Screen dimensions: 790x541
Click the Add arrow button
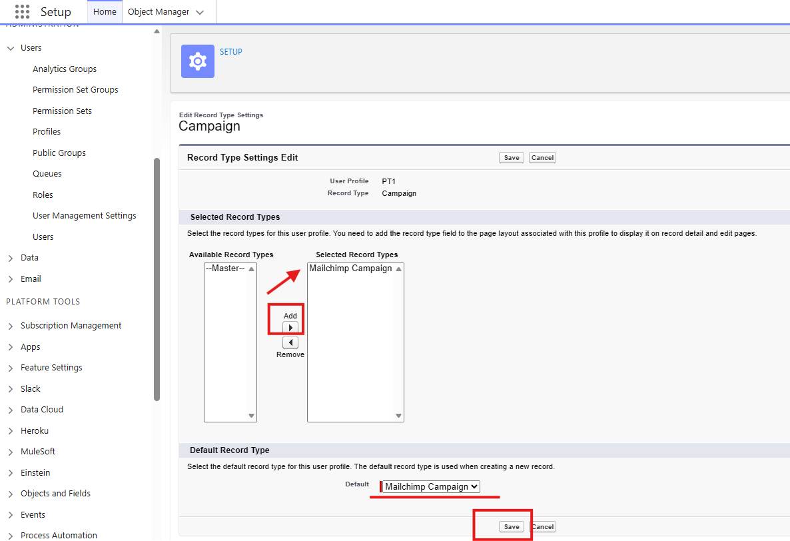point(290,328)
